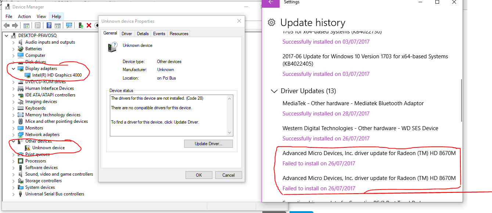
Task: Expand Audio inputs and outputs node
Action: click(x=14, y=42)
